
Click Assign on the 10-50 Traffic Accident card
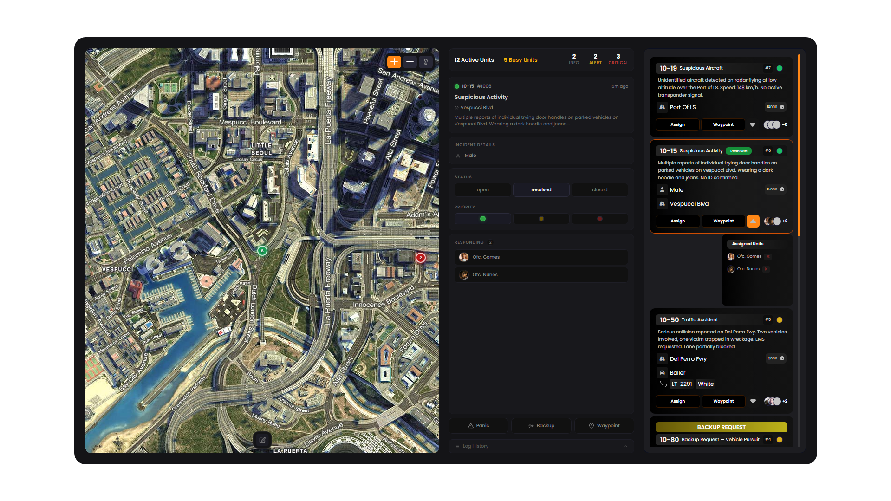point(677,401)
